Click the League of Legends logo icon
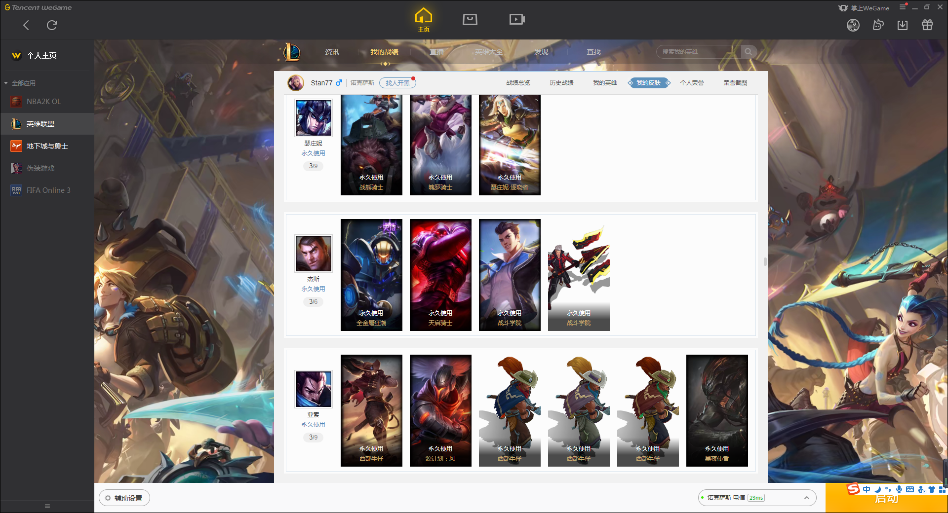The height and width of the screenshot is (513, 948). (x=292, y=52)
